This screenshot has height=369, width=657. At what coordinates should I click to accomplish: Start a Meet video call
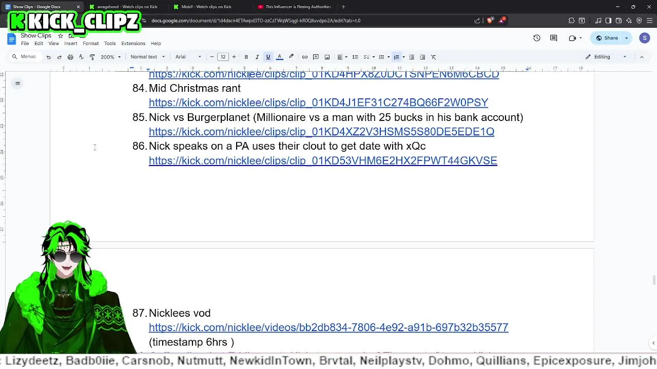[x=572, y=38]
